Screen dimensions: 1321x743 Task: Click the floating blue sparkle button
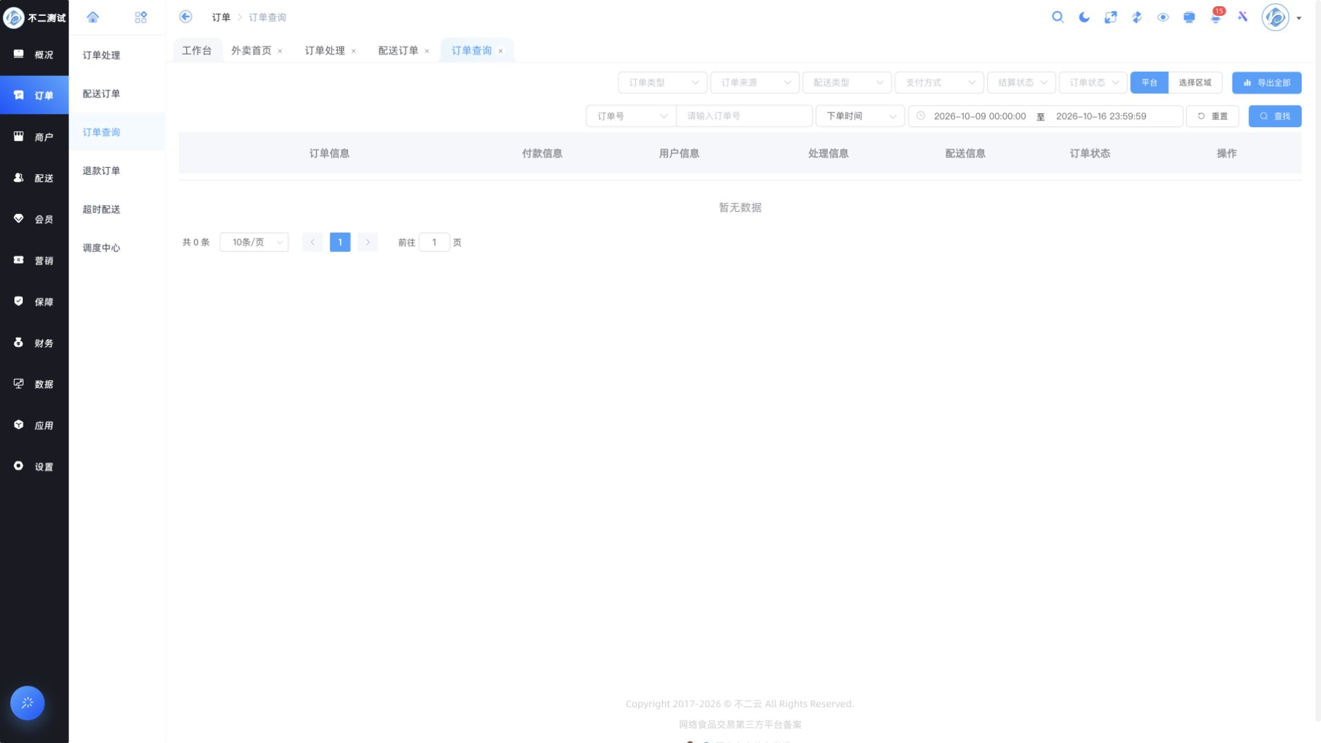coord(28,703)
